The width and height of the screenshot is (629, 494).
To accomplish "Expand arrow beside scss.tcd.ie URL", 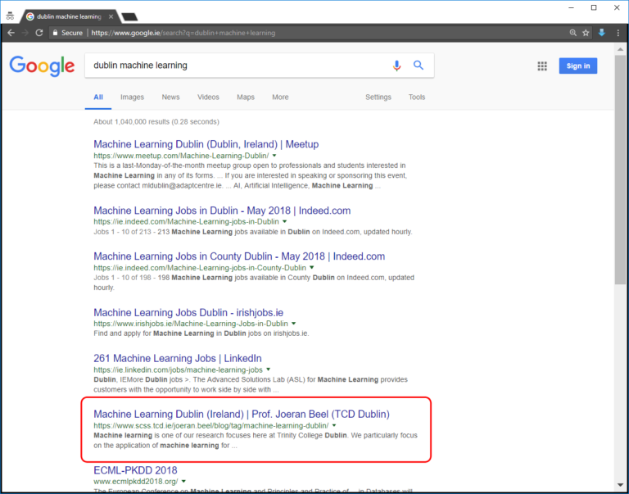I will tap(334, 425).
